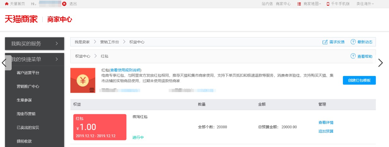Screen dimensions: 389x147
Task: Open 最新动态 link
Action: (x=365, y=42)
